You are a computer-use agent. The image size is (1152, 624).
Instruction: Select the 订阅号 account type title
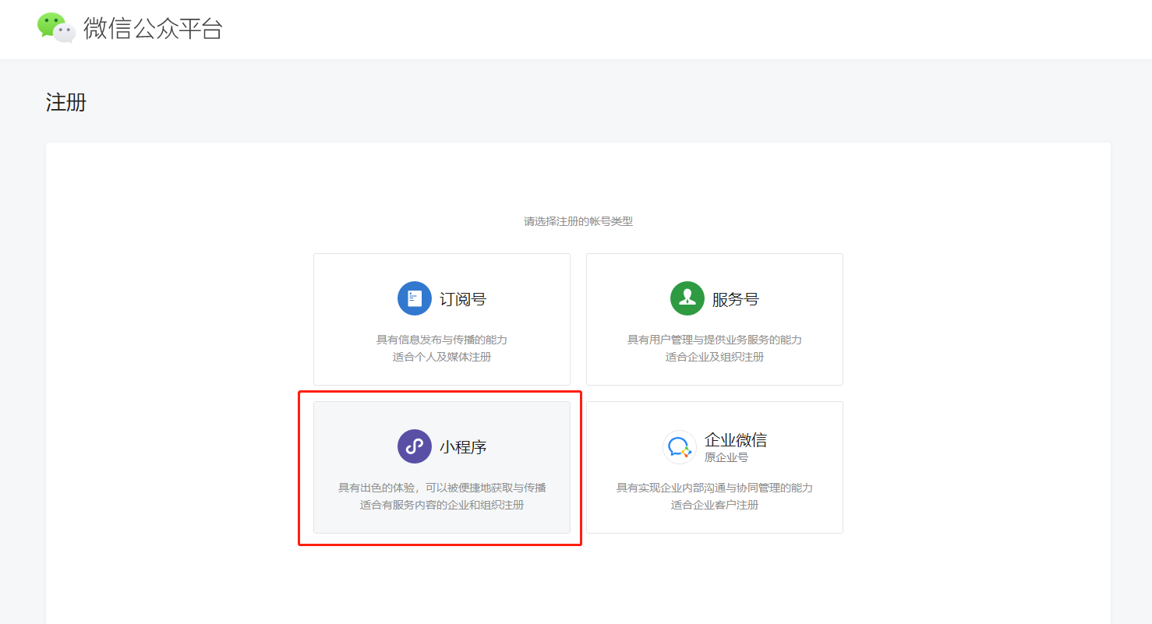point(463,299)
